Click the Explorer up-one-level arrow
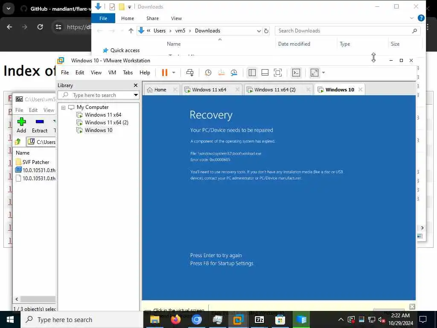Viewport: 437px width, 328px height. click(131, 31)
